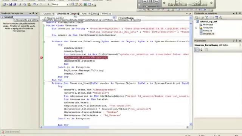Sort properties alphabetically in Propiedades panel

tap(201, 49)
